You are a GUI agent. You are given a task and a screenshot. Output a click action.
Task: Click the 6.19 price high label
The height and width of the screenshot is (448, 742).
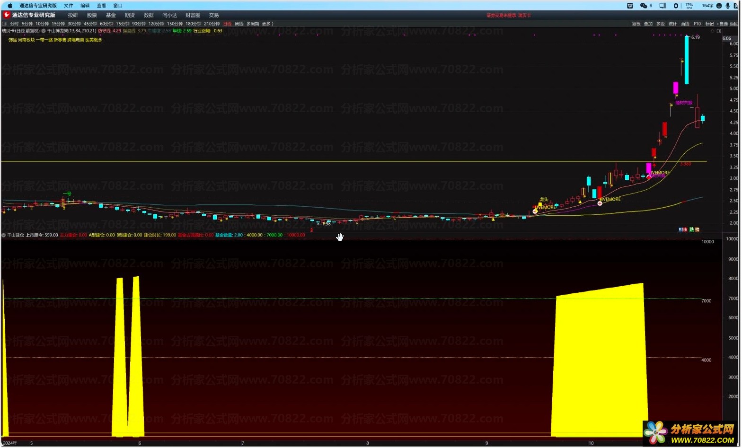tap(695, 37)
